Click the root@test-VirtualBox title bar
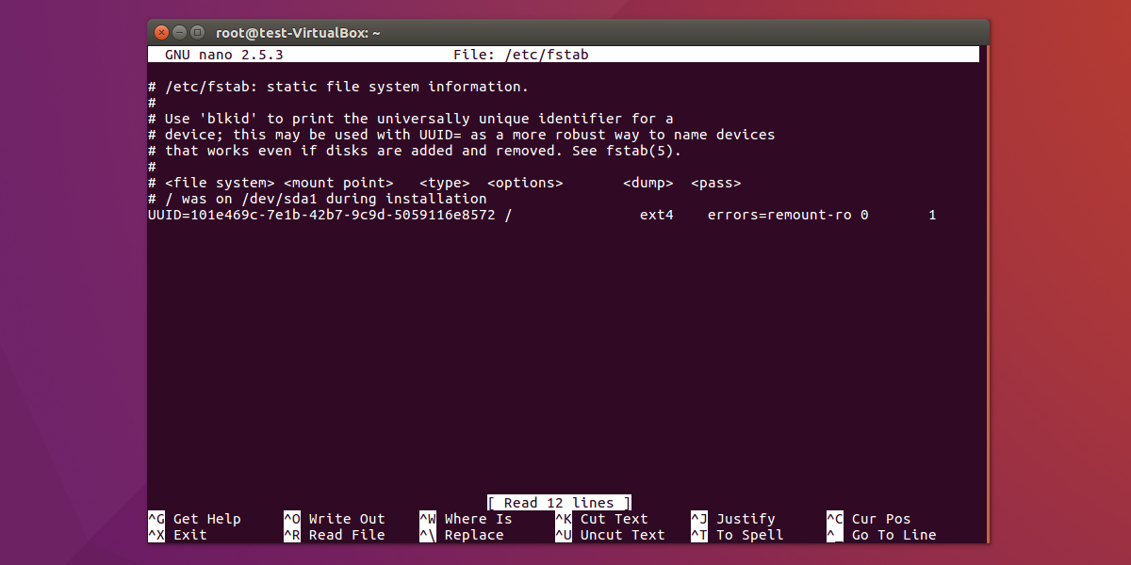The image size is (1131, 565). point(297,31)
